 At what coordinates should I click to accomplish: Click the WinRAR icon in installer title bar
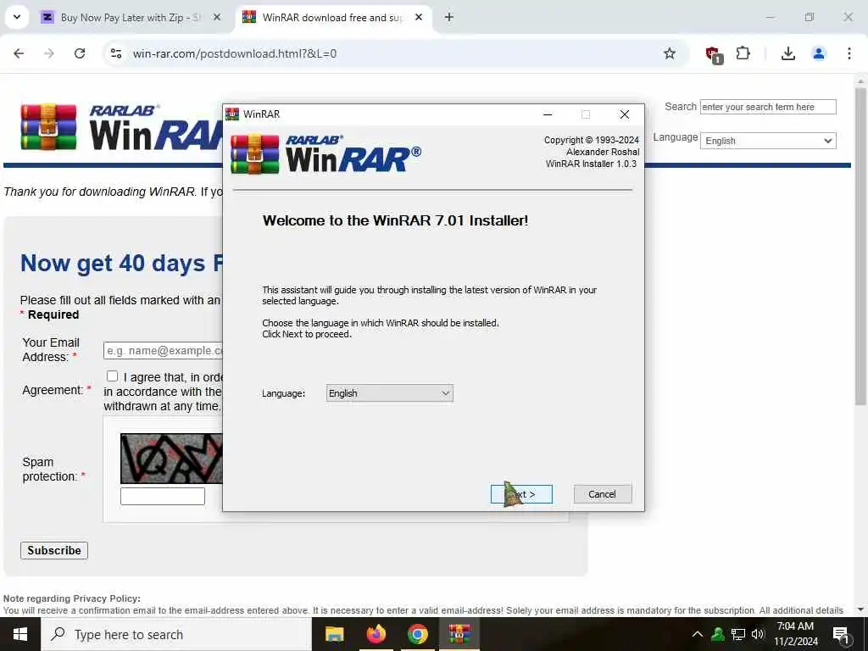pyautogui.click(x=232, y=114)
